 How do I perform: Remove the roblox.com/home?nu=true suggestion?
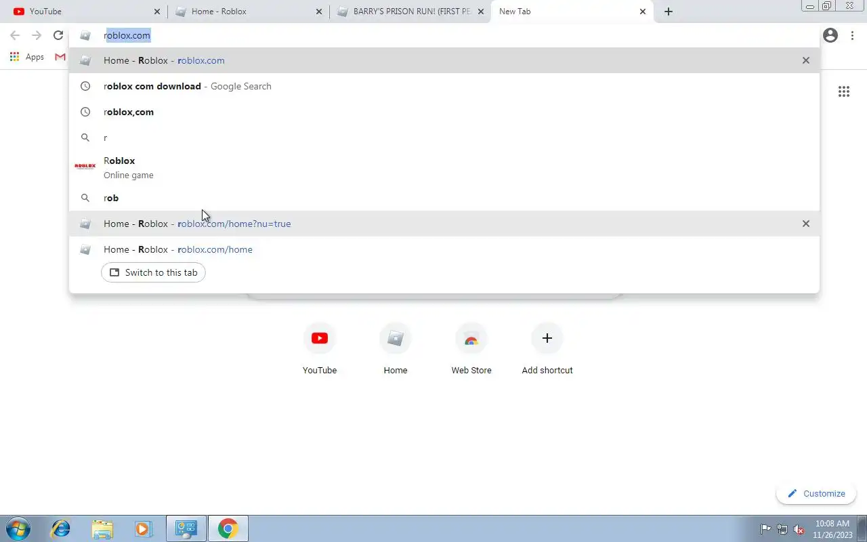[806, 224]
